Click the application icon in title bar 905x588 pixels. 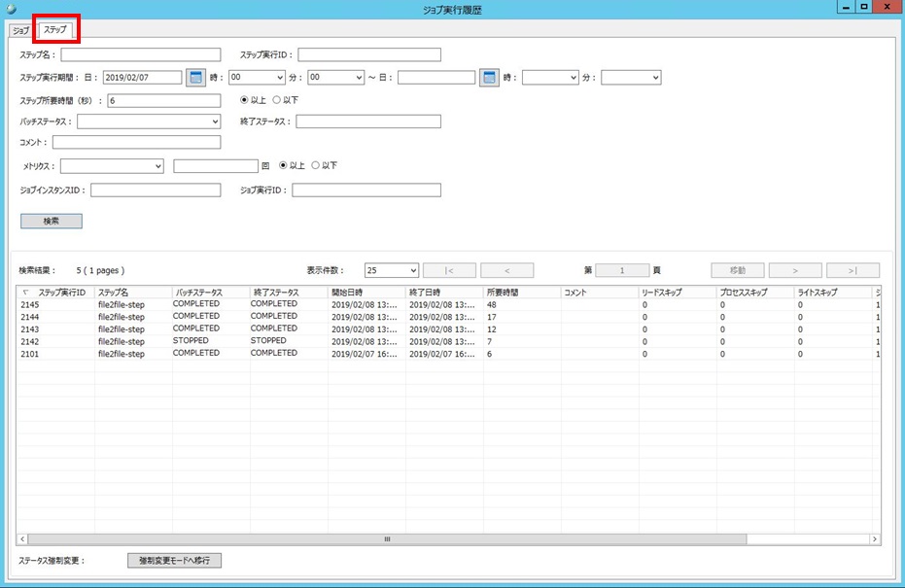tap(12, 9)
